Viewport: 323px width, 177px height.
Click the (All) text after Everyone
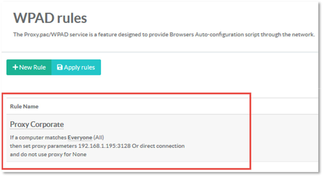tap(99, 138)
